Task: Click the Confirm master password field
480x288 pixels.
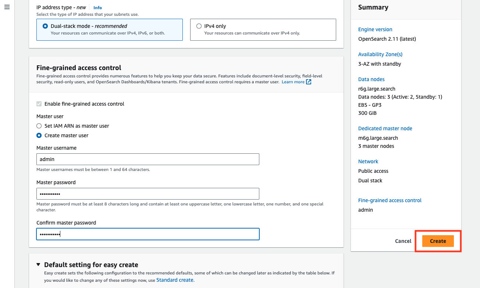Action: tap(147, 234)
